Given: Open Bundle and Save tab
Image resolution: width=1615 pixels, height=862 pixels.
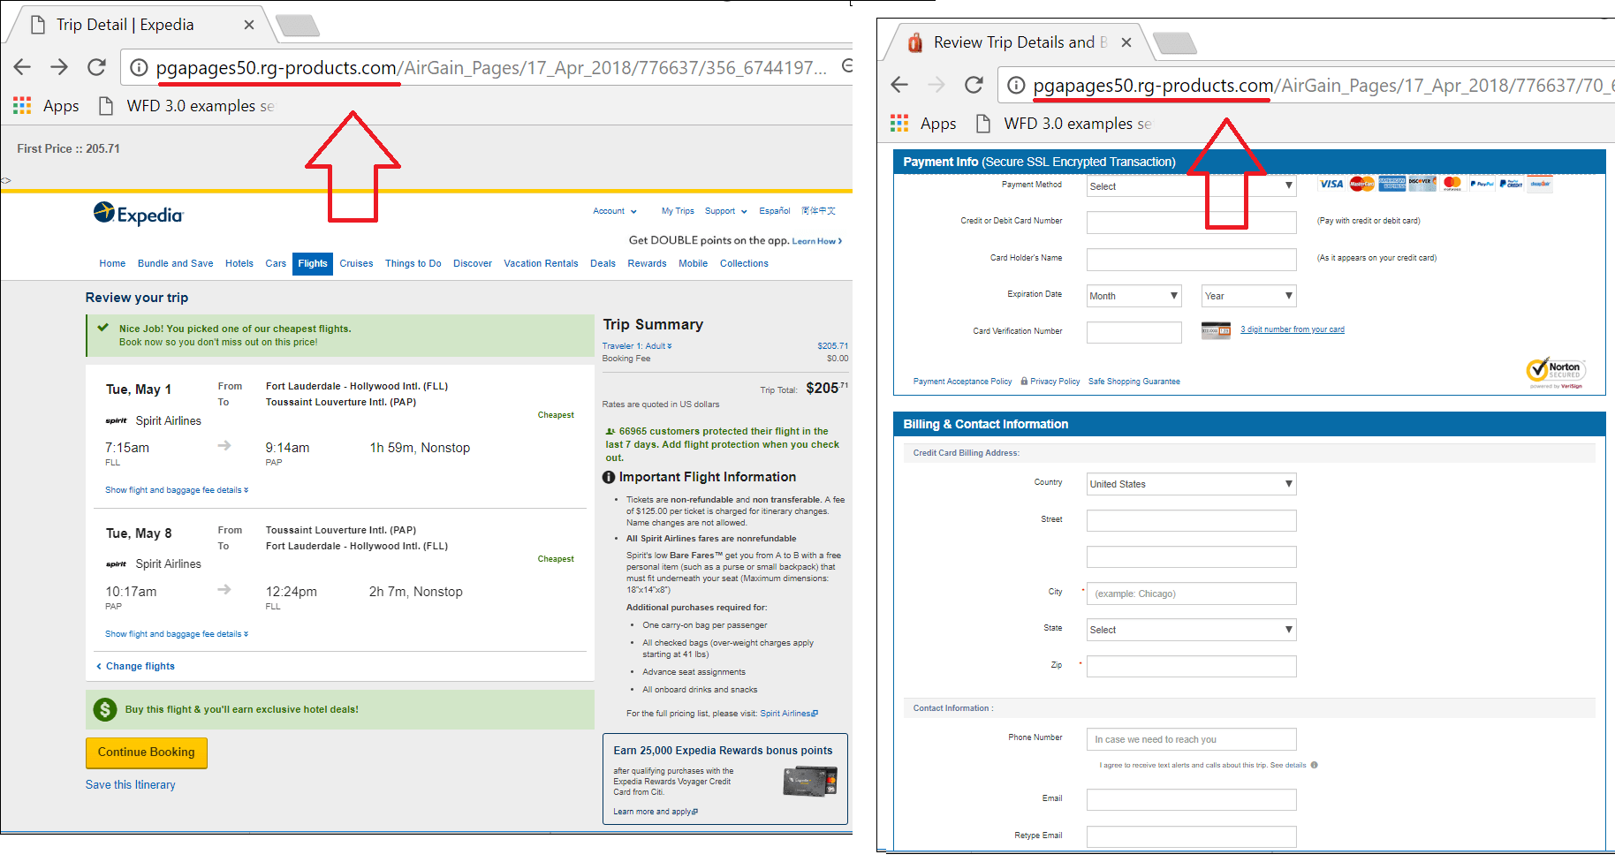Looking at the screenshot, I should [x=176, y=263].
